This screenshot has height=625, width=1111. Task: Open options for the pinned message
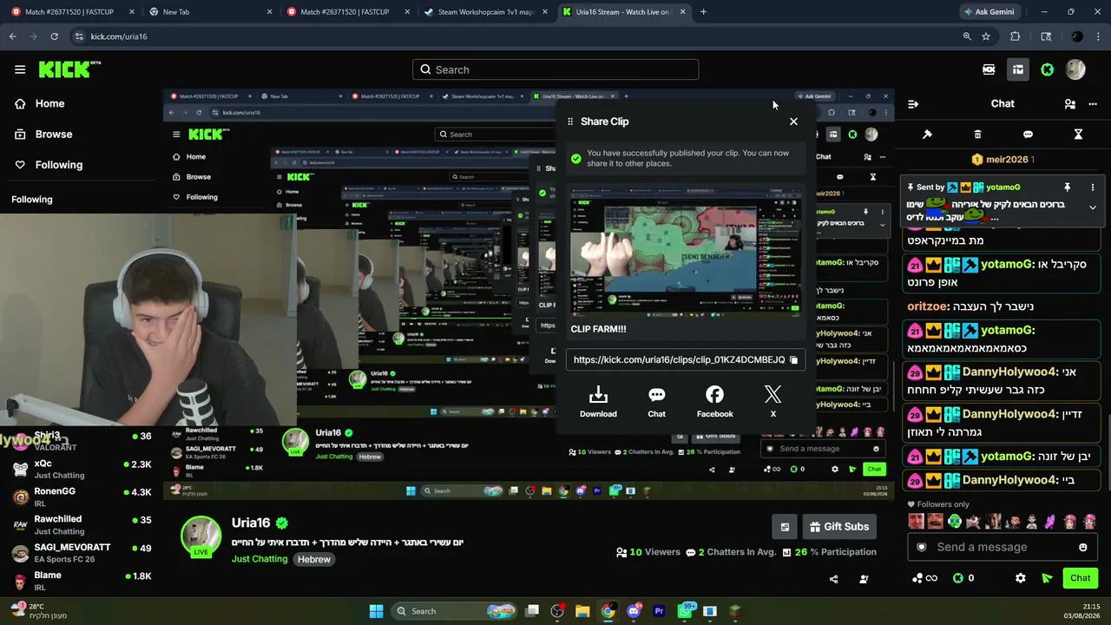pyautogui.click(x=1093, y=187)
